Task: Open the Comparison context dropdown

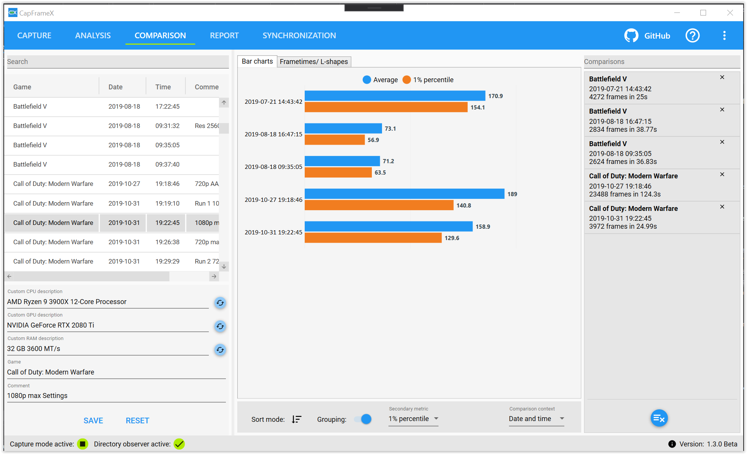Action: pos(536,419)
